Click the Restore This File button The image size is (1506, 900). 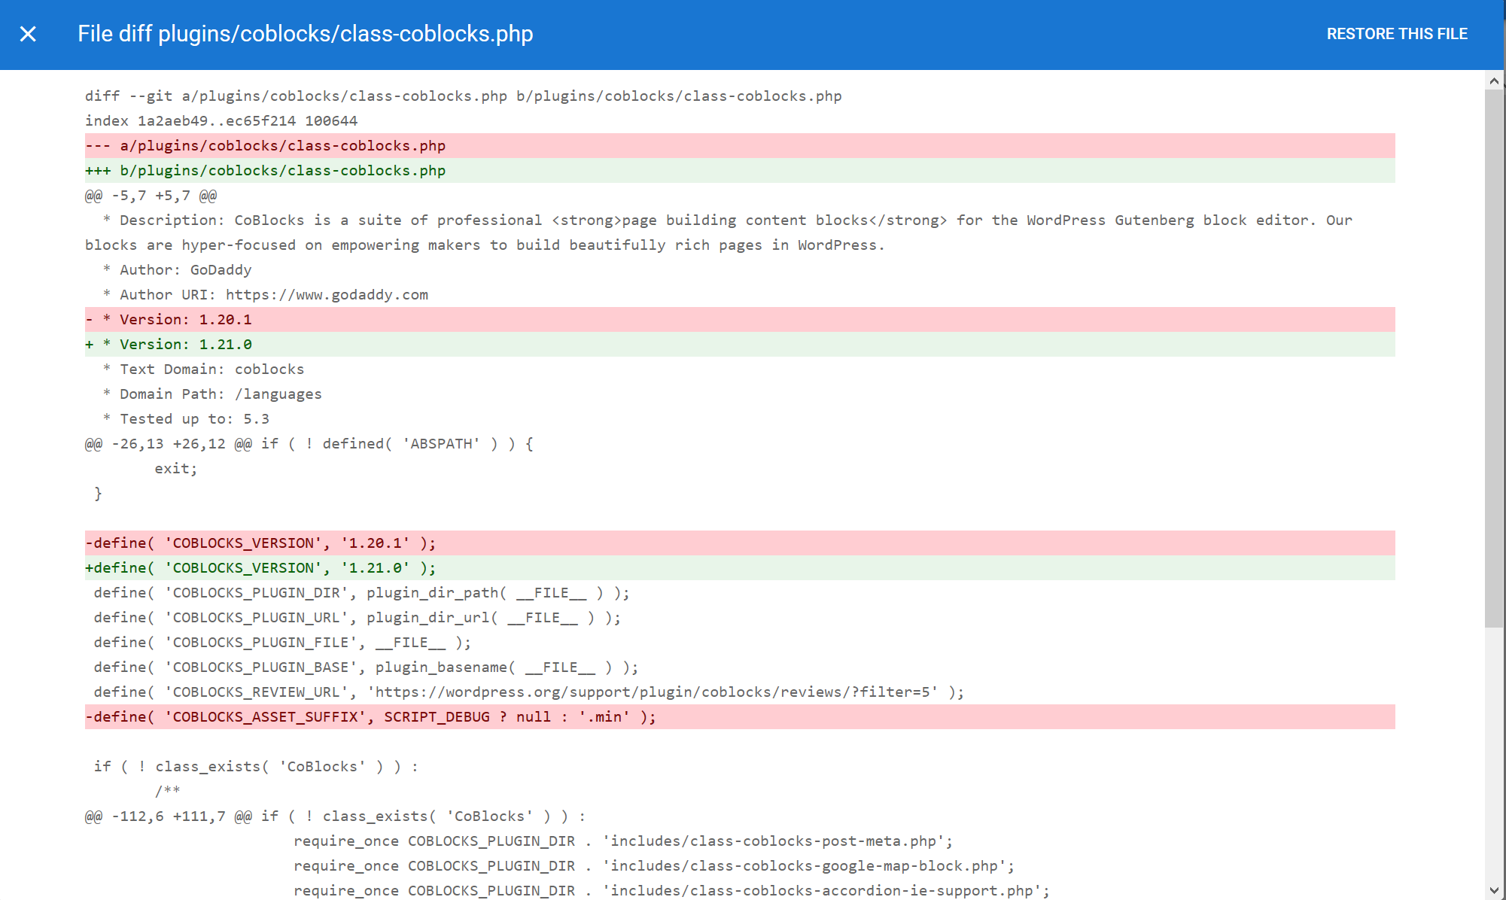coord(1397,34)
